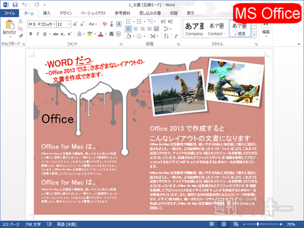Align text right
The image size is (304, 228).
point(142,28)
